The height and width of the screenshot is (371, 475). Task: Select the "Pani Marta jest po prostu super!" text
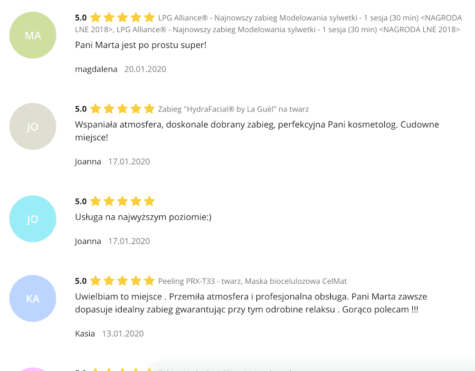(x=141, y=46)
